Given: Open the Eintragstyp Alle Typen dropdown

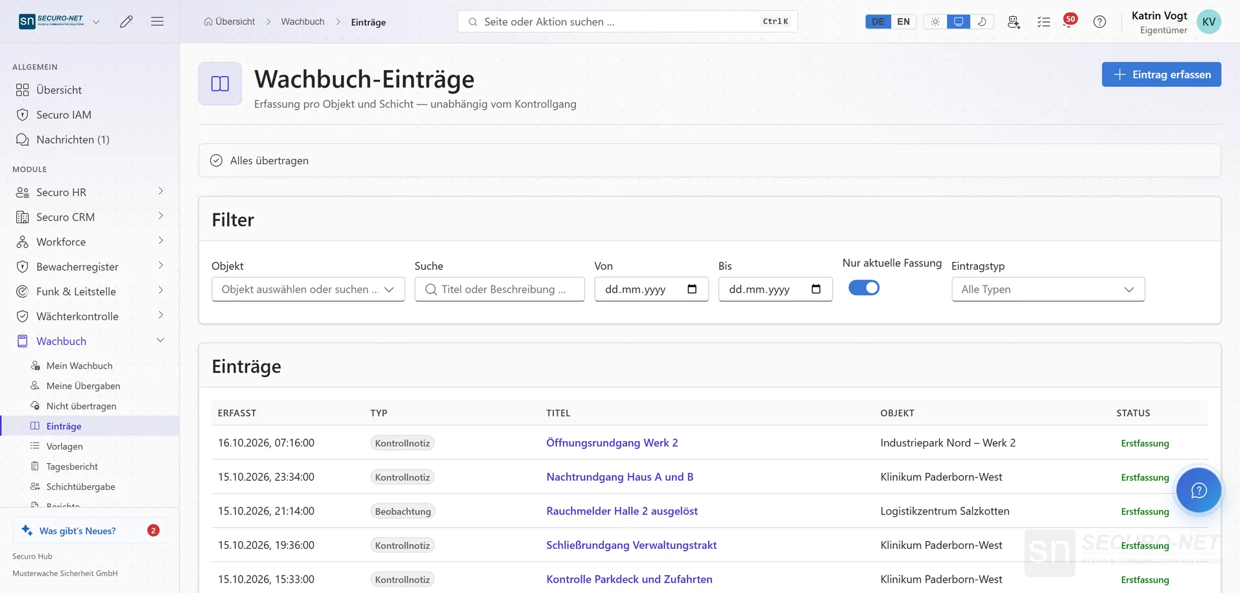Looking at the screenshot, I should [x=1048, y=289].
